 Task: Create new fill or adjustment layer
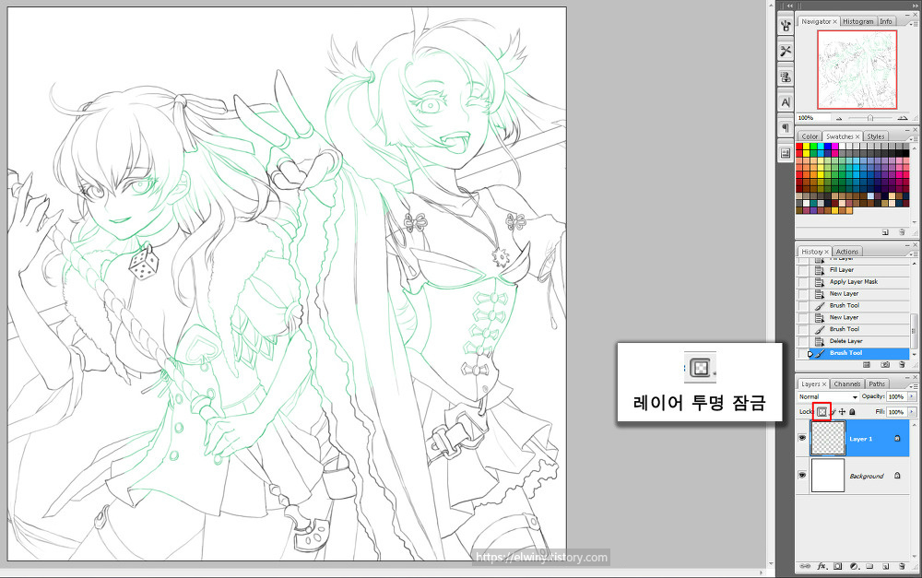click(854, 566)
